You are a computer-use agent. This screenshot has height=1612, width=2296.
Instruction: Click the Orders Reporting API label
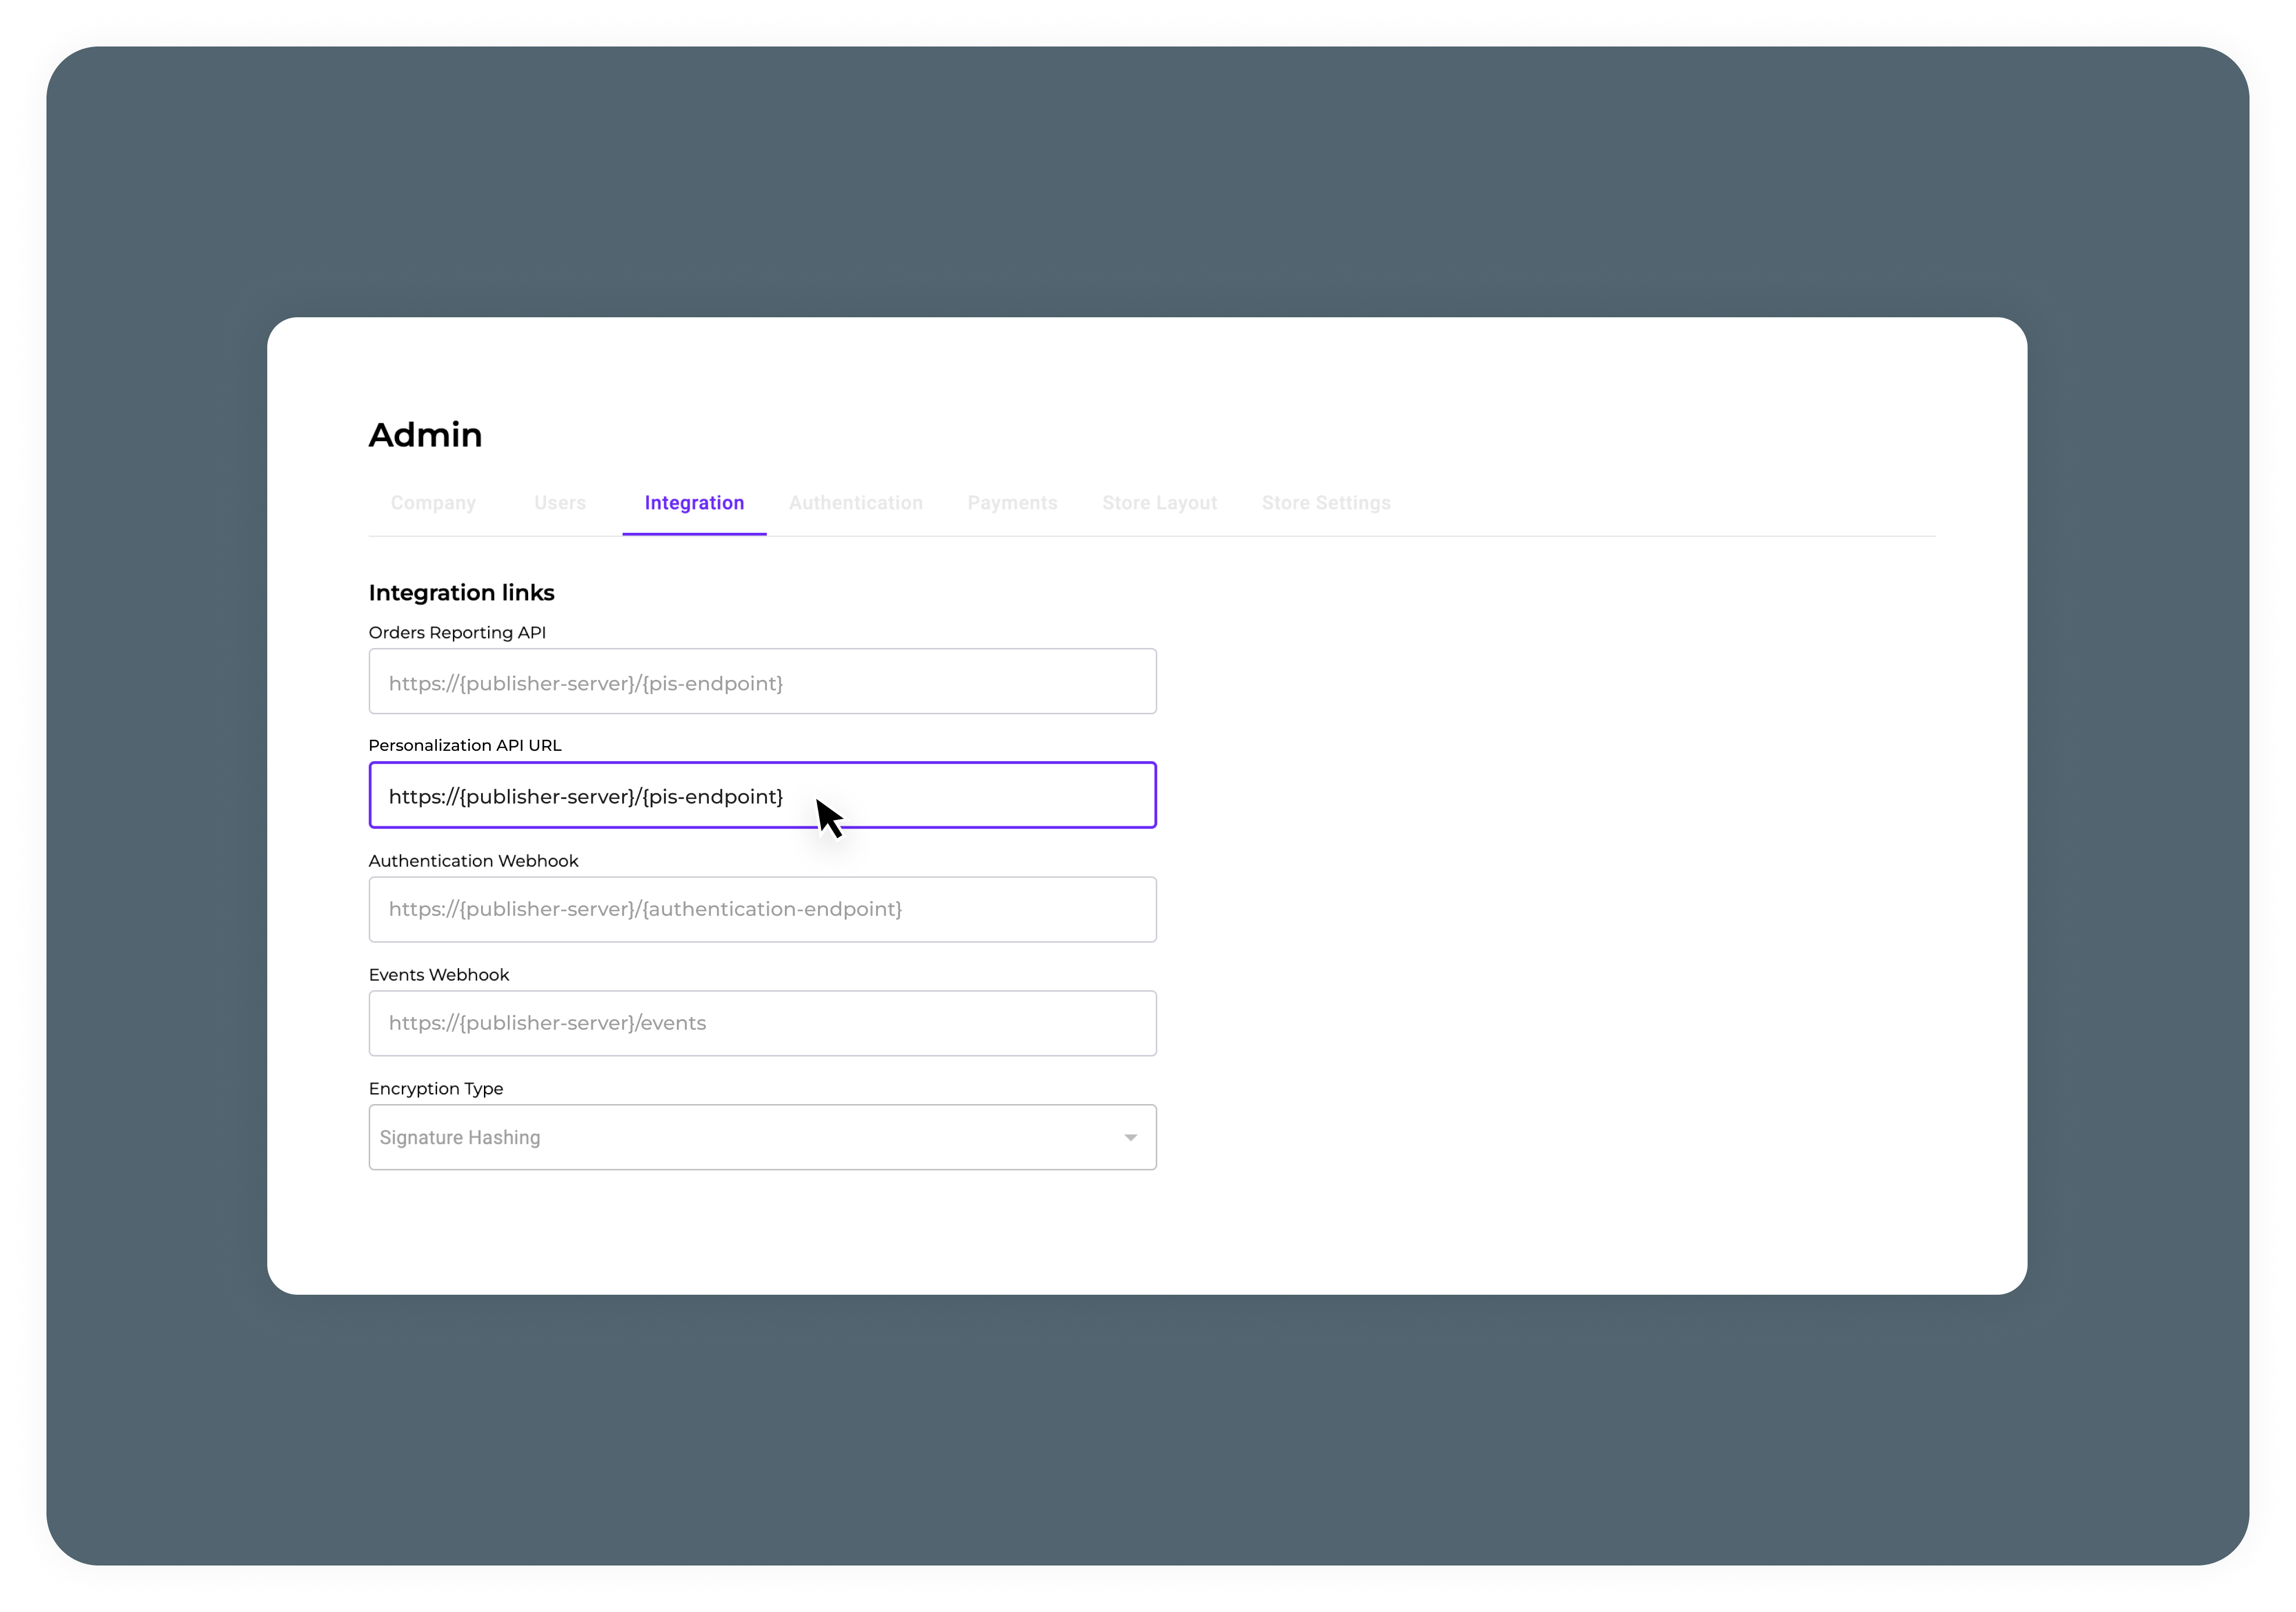[x=457, y=632]
